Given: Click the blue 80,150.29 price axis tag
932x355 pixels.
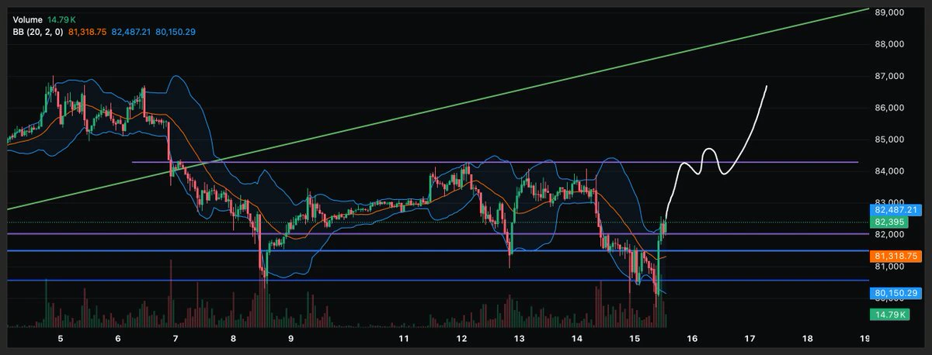Looking at the screenshot, I should (897, 293).
